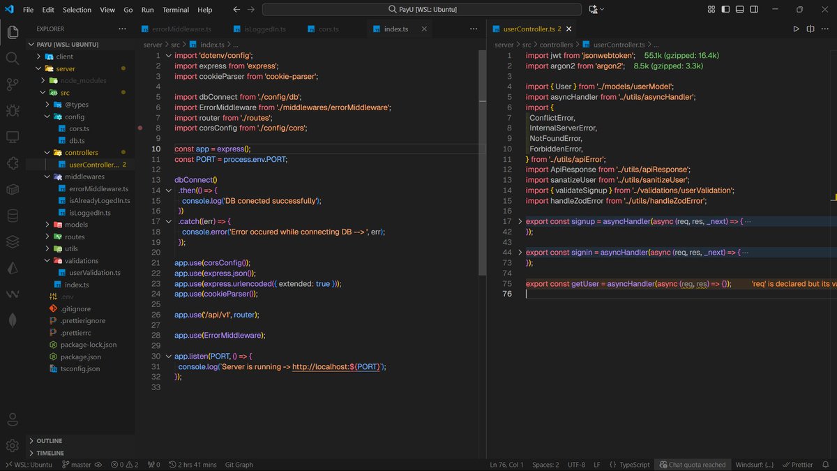
Task: Open the Selection menu
Action: [77, 10]
